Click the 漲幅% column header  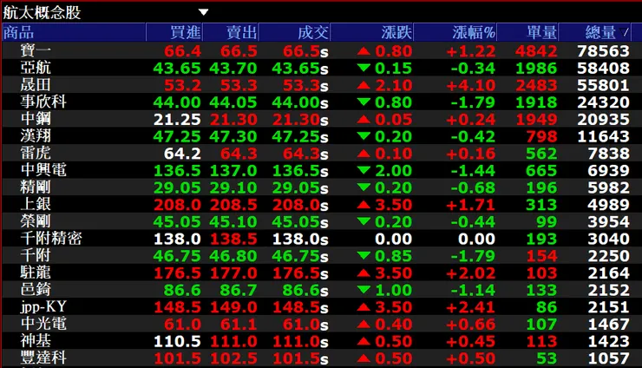click(x=474, y=32)
